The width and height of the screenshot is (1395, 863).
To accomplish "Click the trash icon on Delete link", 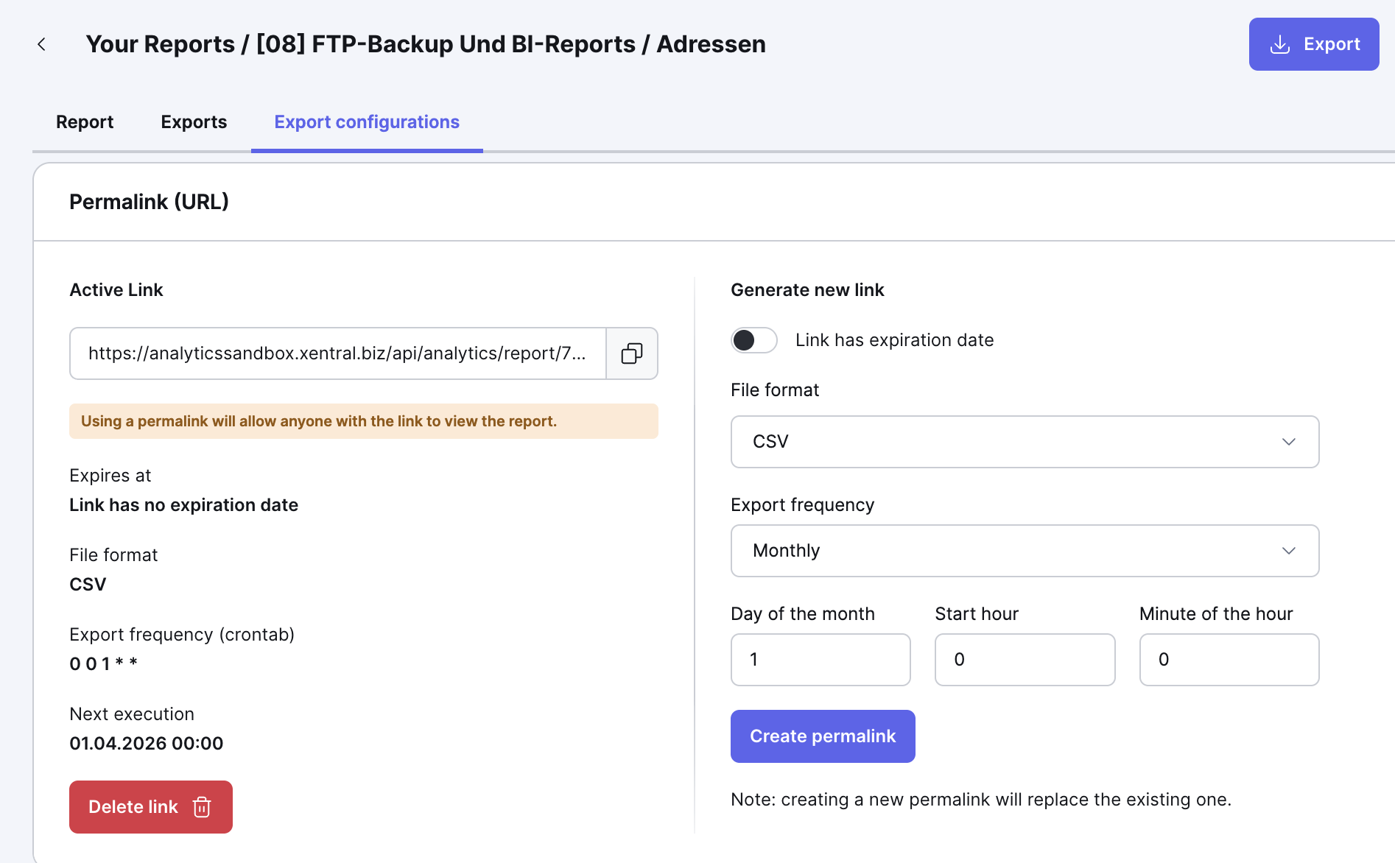I will (x=202, y=807).
